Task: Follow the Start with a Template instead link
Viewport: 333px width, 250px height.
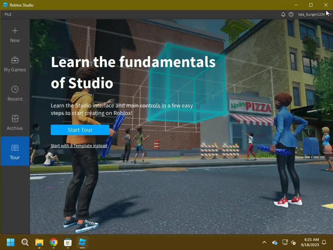Action: tap(79, 146)
